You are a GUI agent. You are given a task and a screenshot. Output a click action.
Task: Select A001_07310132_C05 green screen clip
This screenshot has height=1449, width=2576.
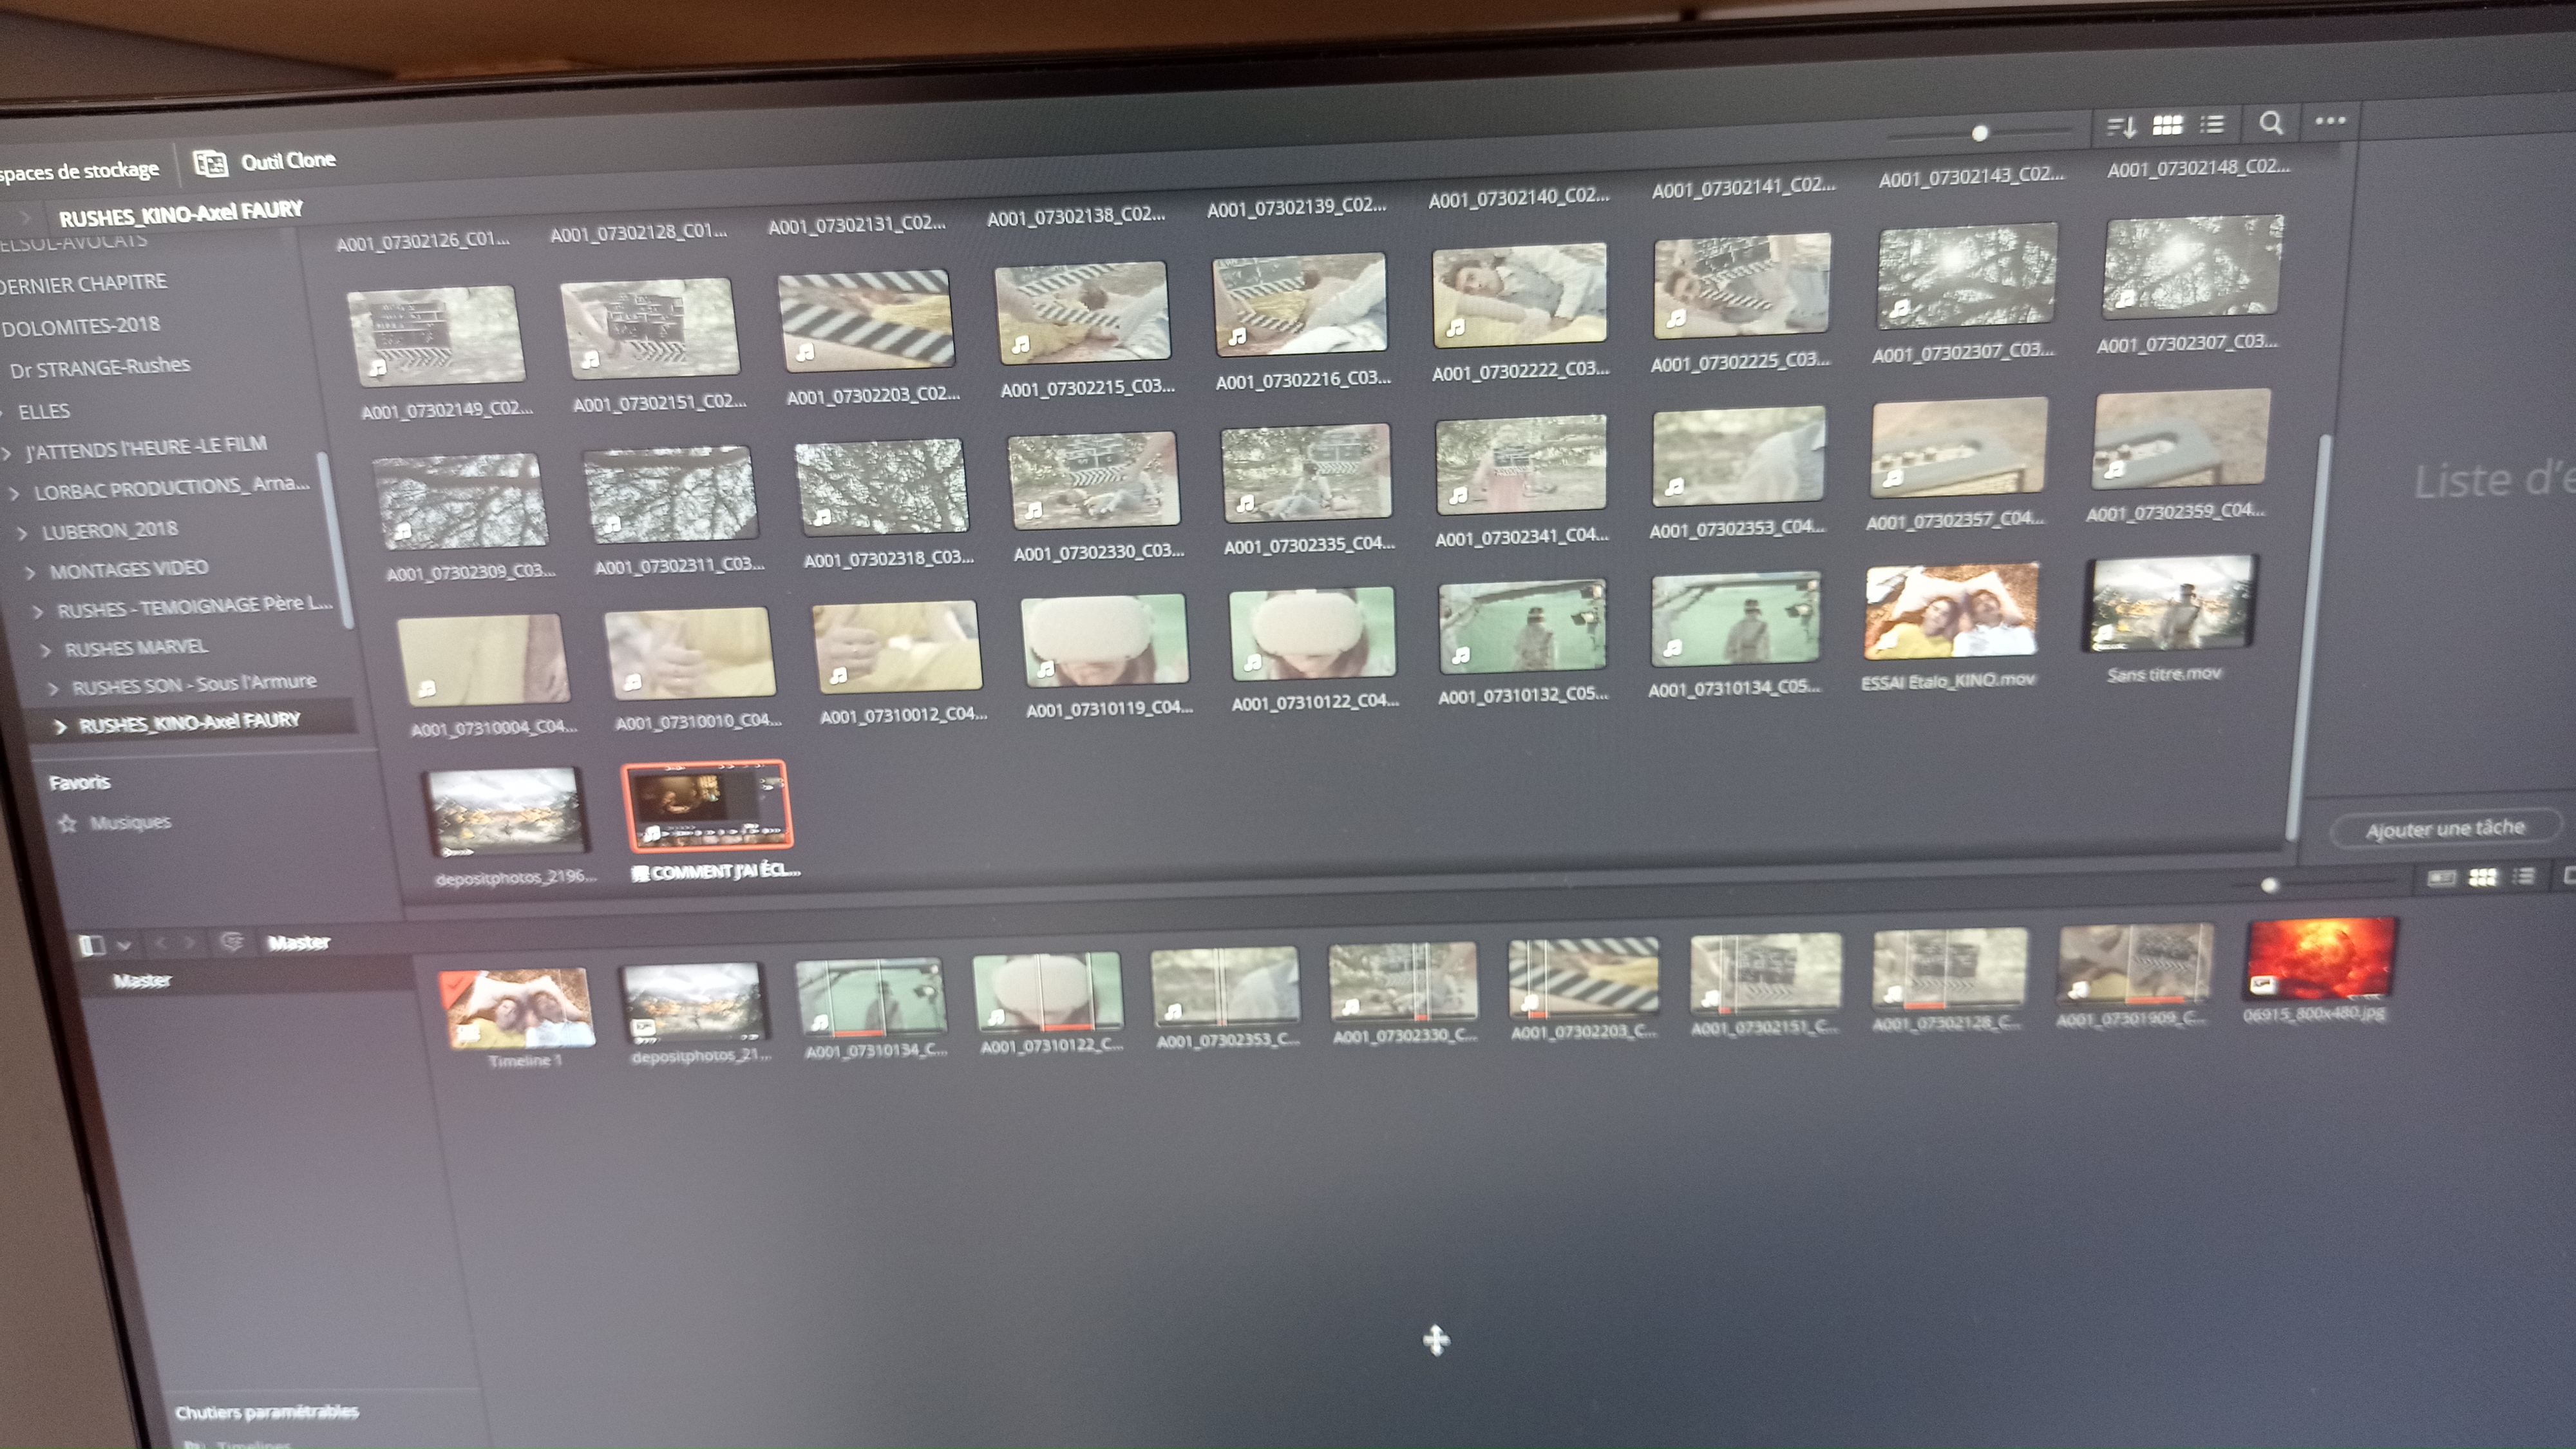[x=1522, y=626]
